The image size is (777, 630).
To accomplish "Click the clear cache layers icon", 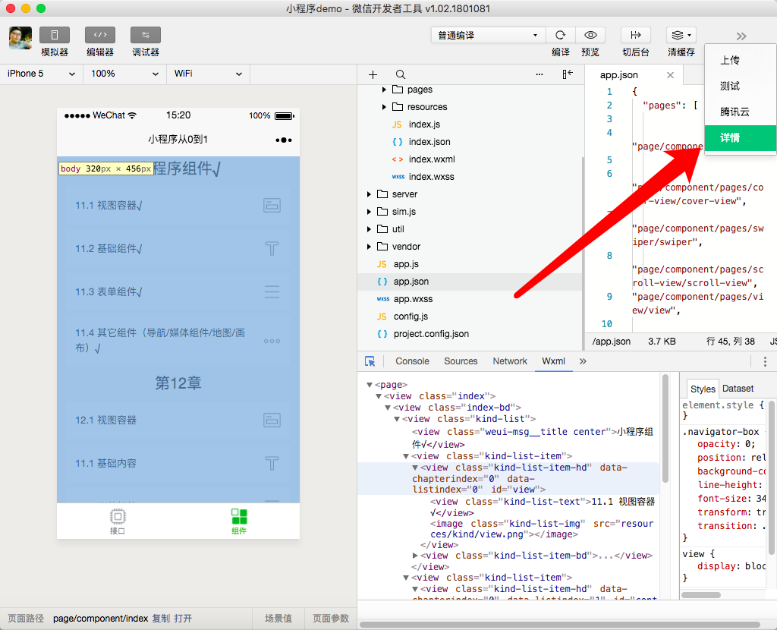I will tap(681, 35).
